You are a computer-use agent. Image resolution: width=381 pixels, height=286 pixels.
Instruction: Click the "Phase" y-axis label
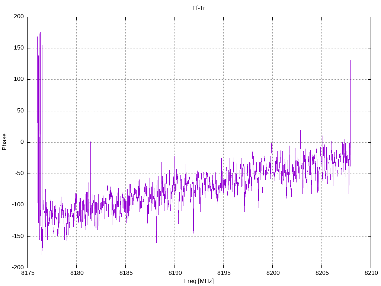4,142
